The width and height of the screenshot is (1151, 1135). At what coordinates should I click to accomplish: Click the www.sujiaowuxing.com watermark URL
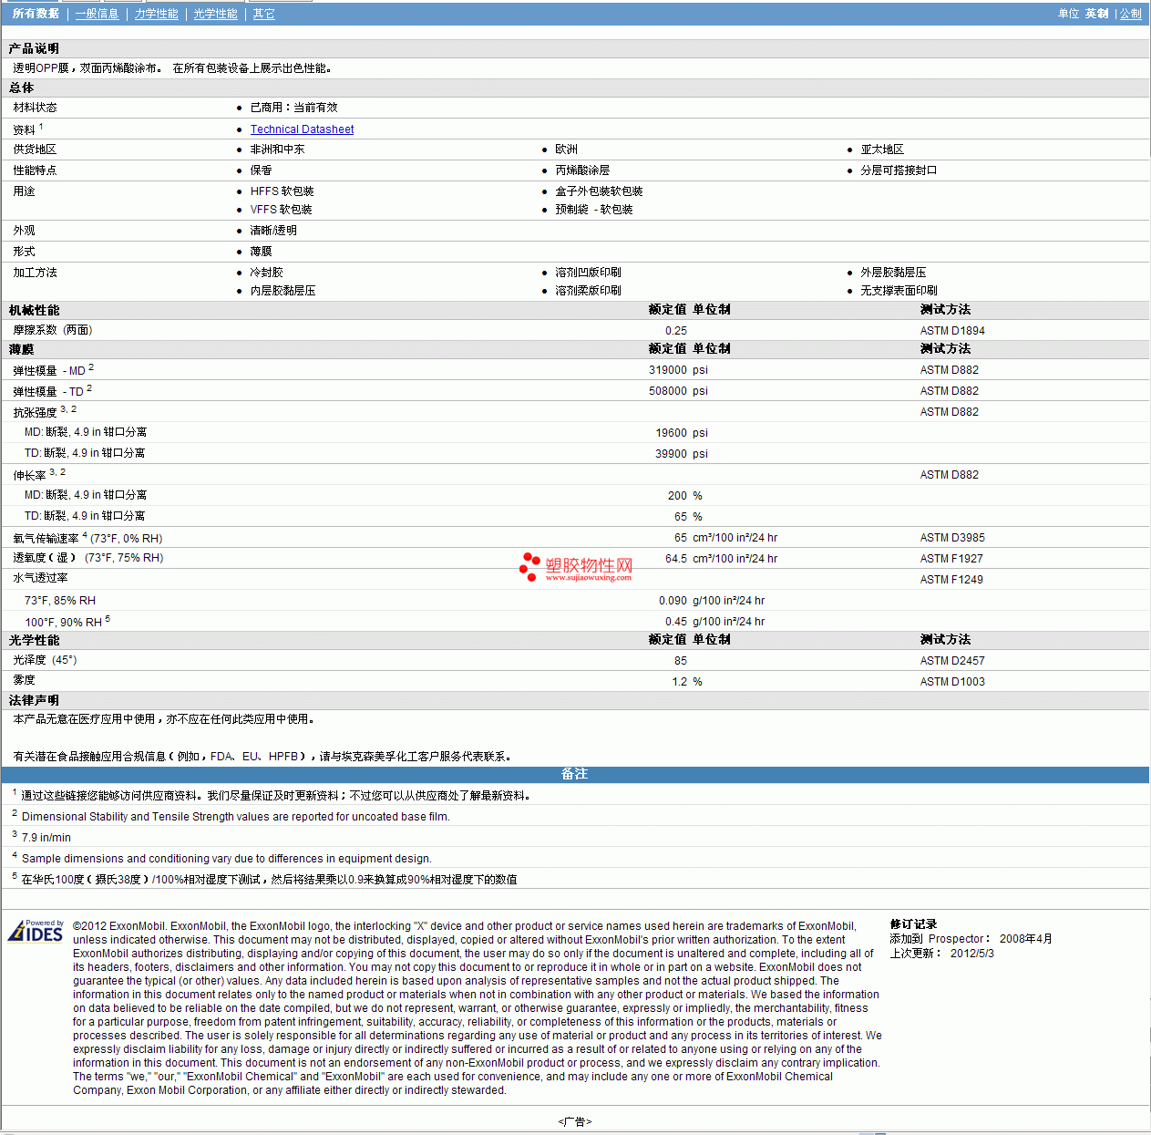coord(589,578)
